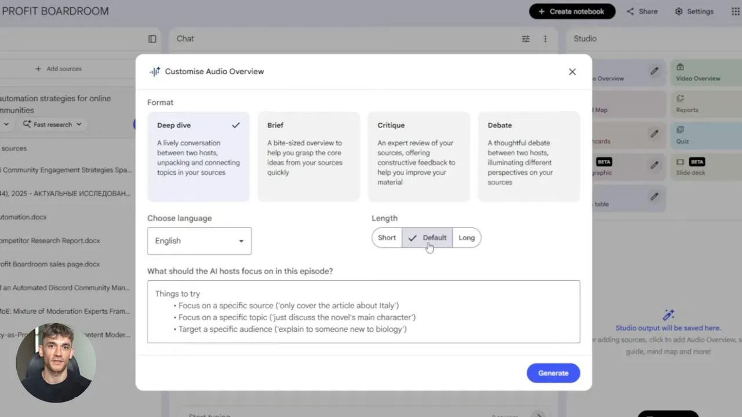Open the Google apps grid icon
Screen dimensions: 742x417
736,12
